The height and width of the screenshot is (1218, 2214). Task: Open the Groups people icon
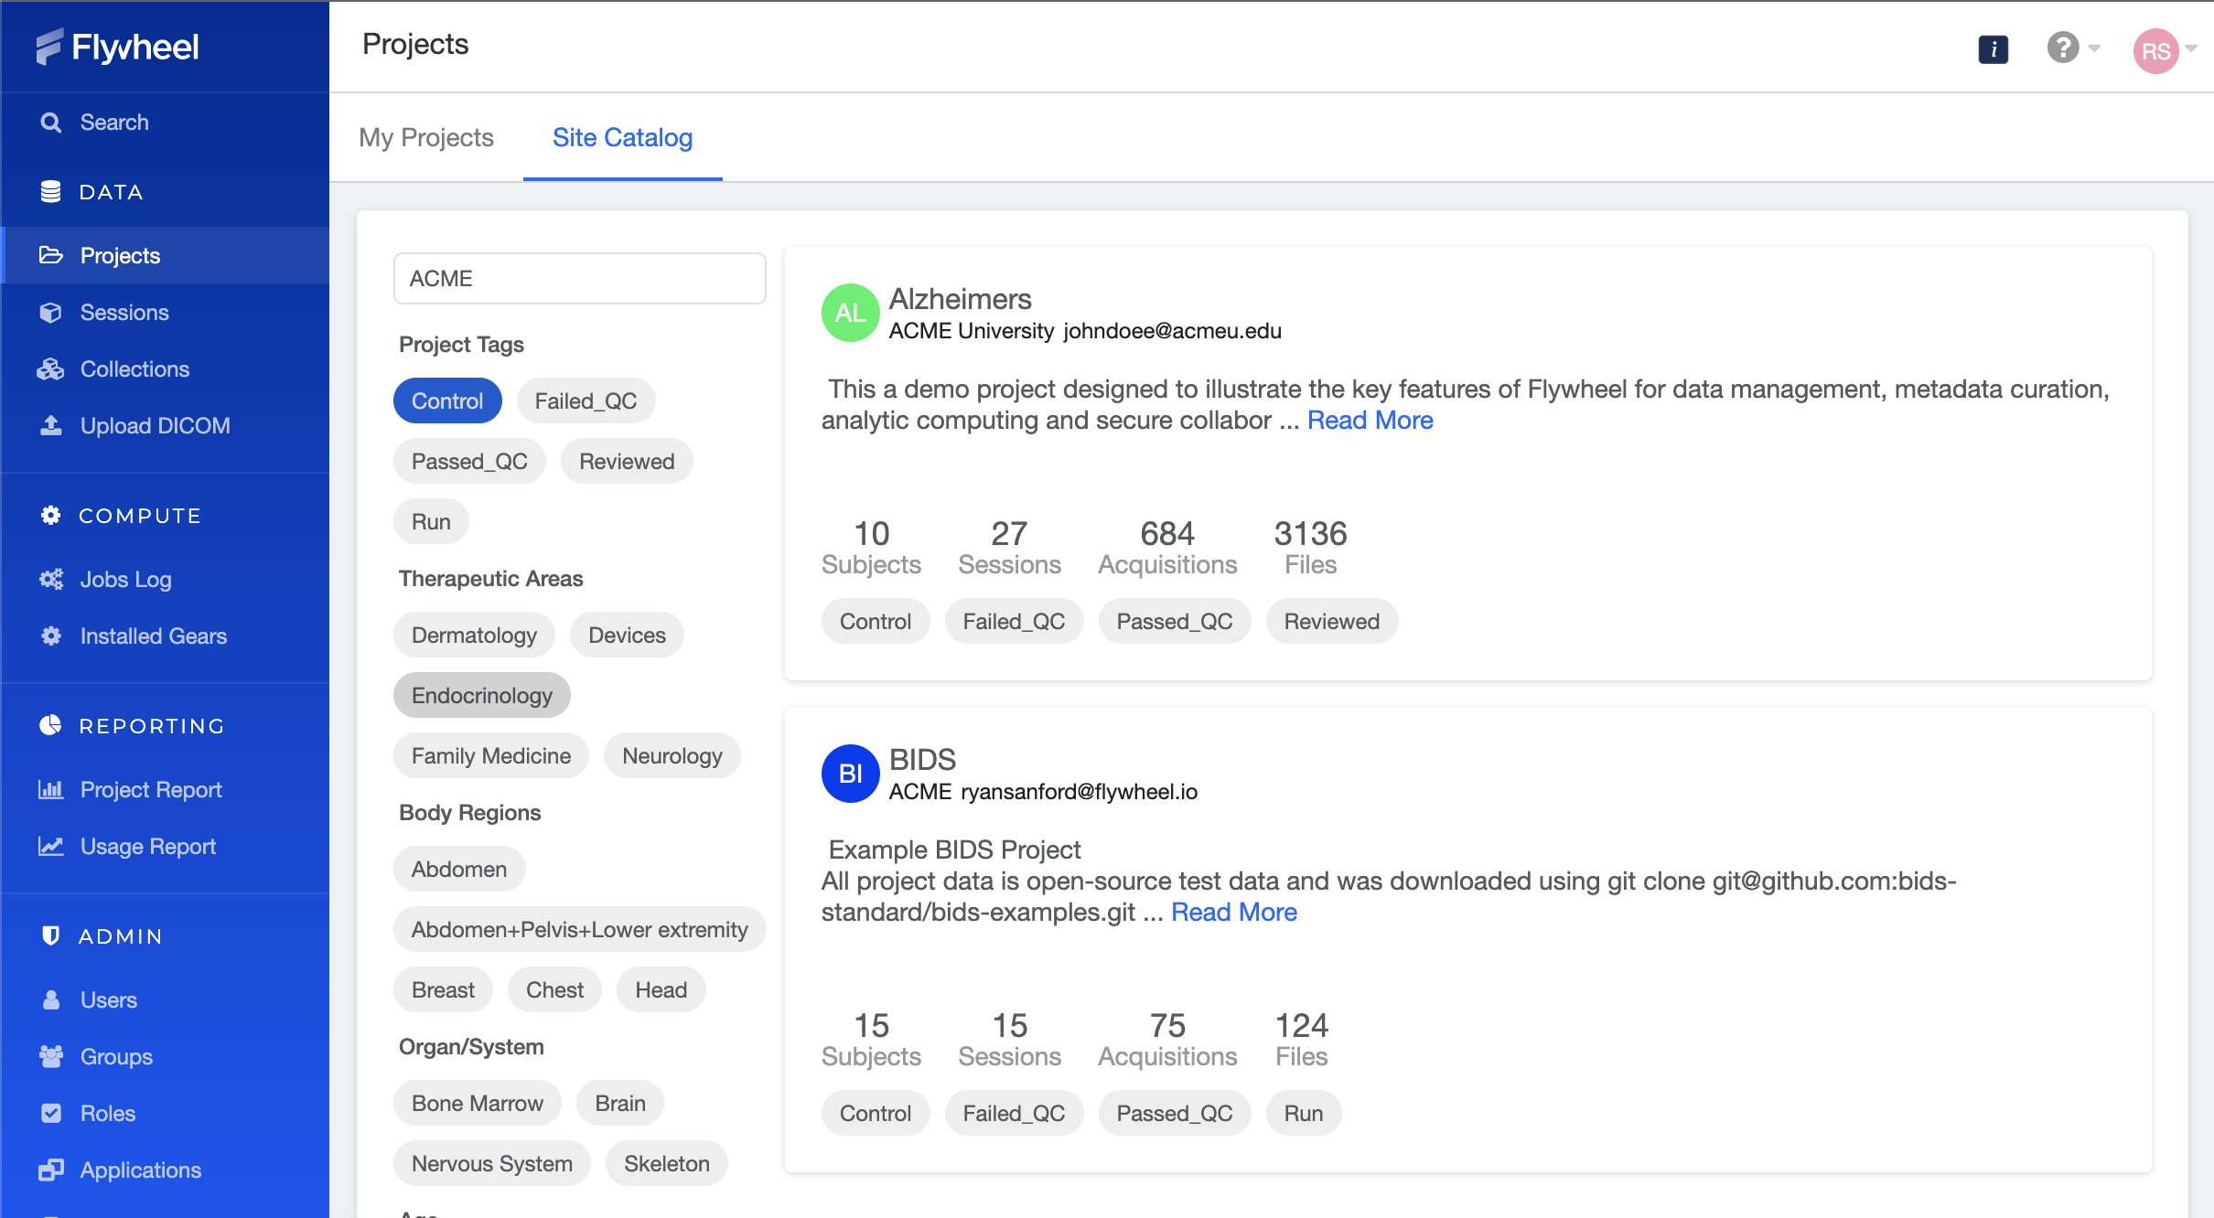(x=51, y=1057)
